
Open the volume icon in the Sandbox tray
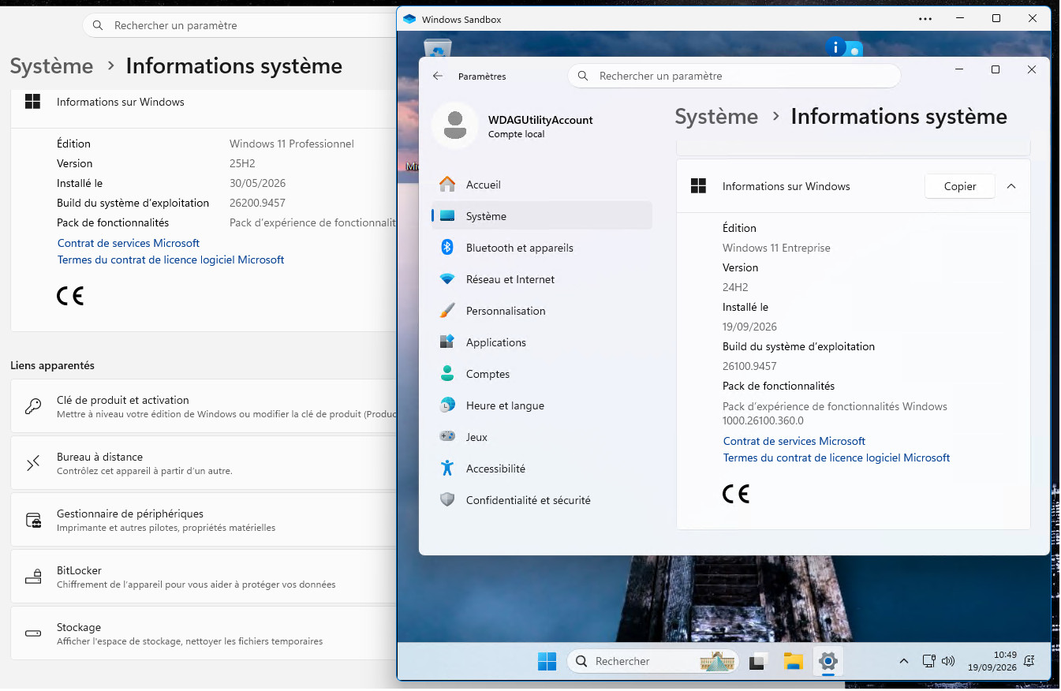[948, 661]
